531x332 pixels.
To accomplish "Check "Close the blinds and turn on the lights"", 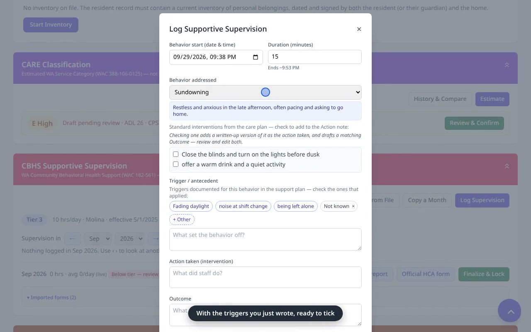I will coord(176,154).
